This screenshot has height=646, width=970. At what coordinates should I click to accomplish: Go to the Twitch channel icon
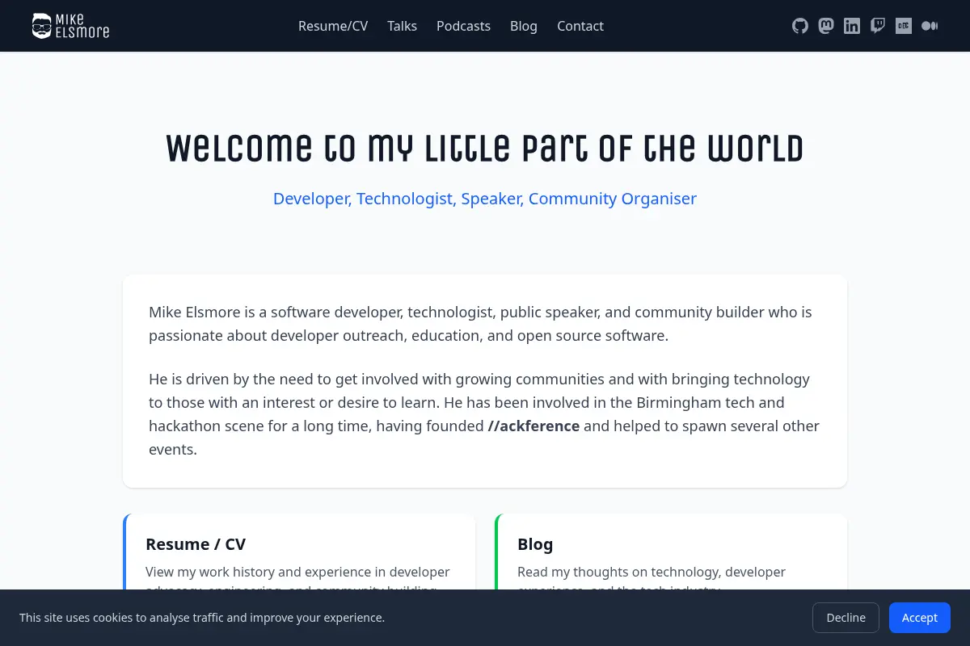878,26
